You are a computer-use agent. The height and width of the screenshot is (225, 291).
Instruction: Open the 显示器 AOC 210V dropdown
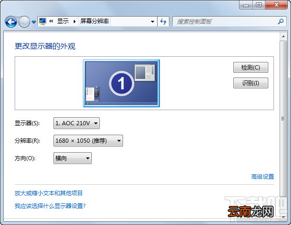click(x=77, y=123)
